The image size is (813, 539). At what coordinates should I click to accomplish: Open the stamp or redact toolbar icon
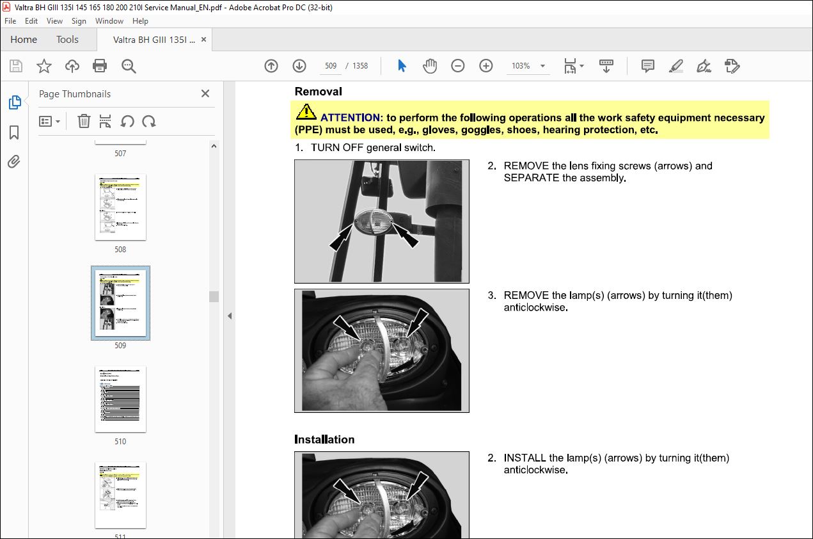tap(732, 66)
